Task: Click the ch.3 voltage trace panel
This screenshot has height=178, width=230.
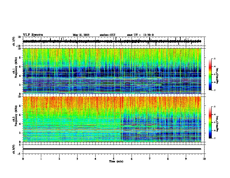Action: pyautogui.click(x=114, y=149)
